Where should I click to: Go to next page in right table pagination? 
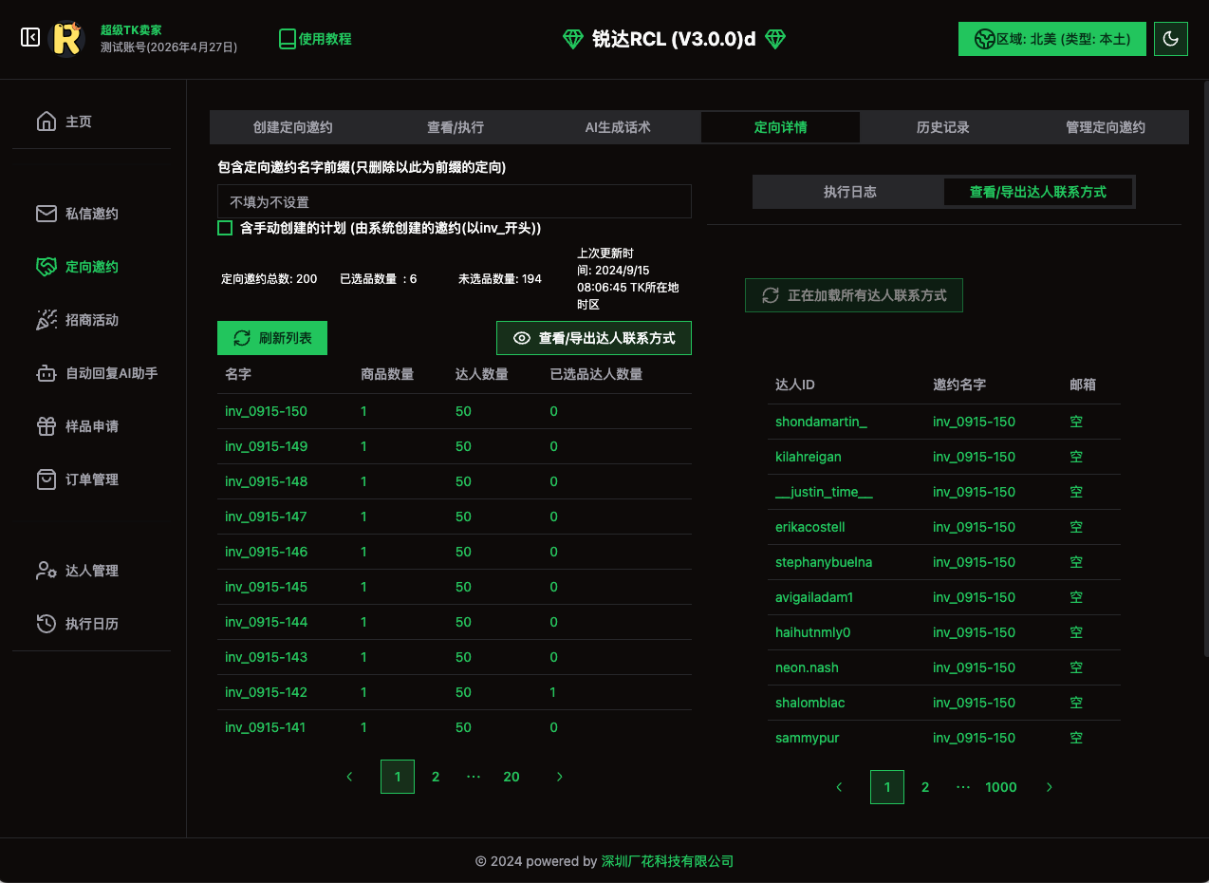(1049, 787)
